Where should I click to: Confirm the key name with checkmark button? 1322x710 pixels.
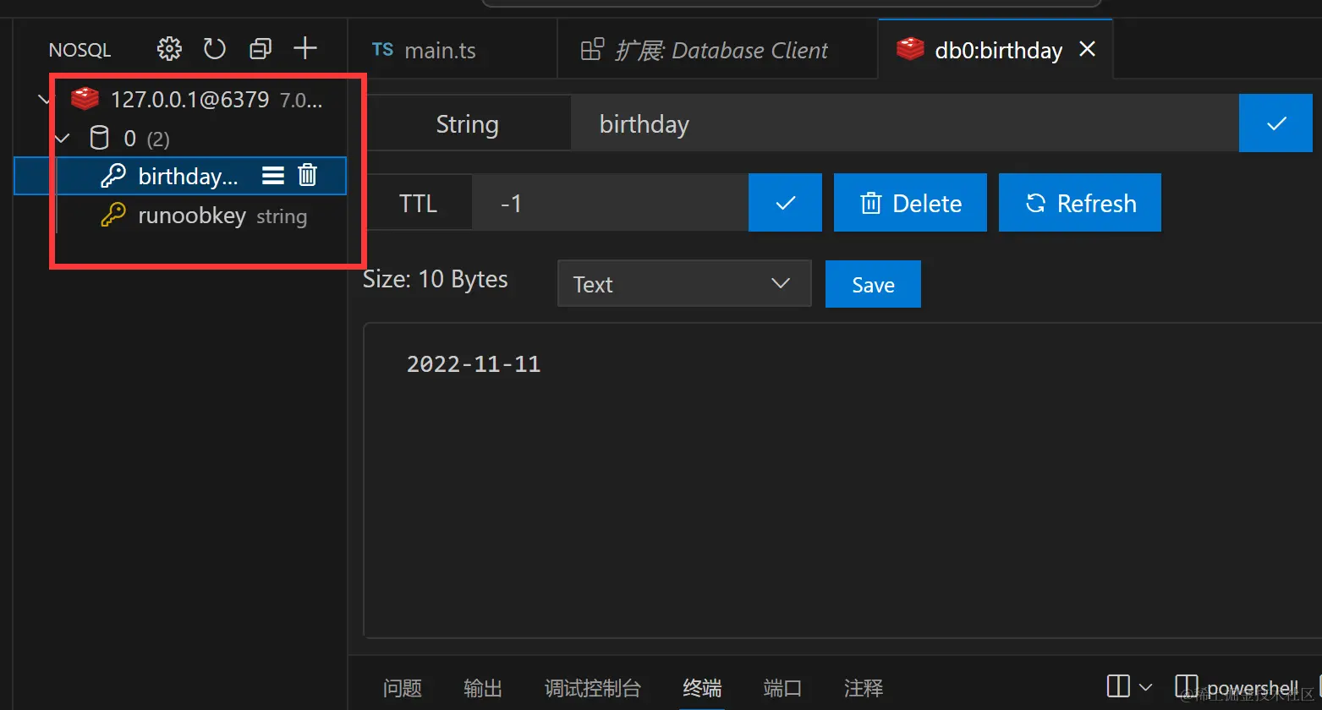click(1275, 123)
